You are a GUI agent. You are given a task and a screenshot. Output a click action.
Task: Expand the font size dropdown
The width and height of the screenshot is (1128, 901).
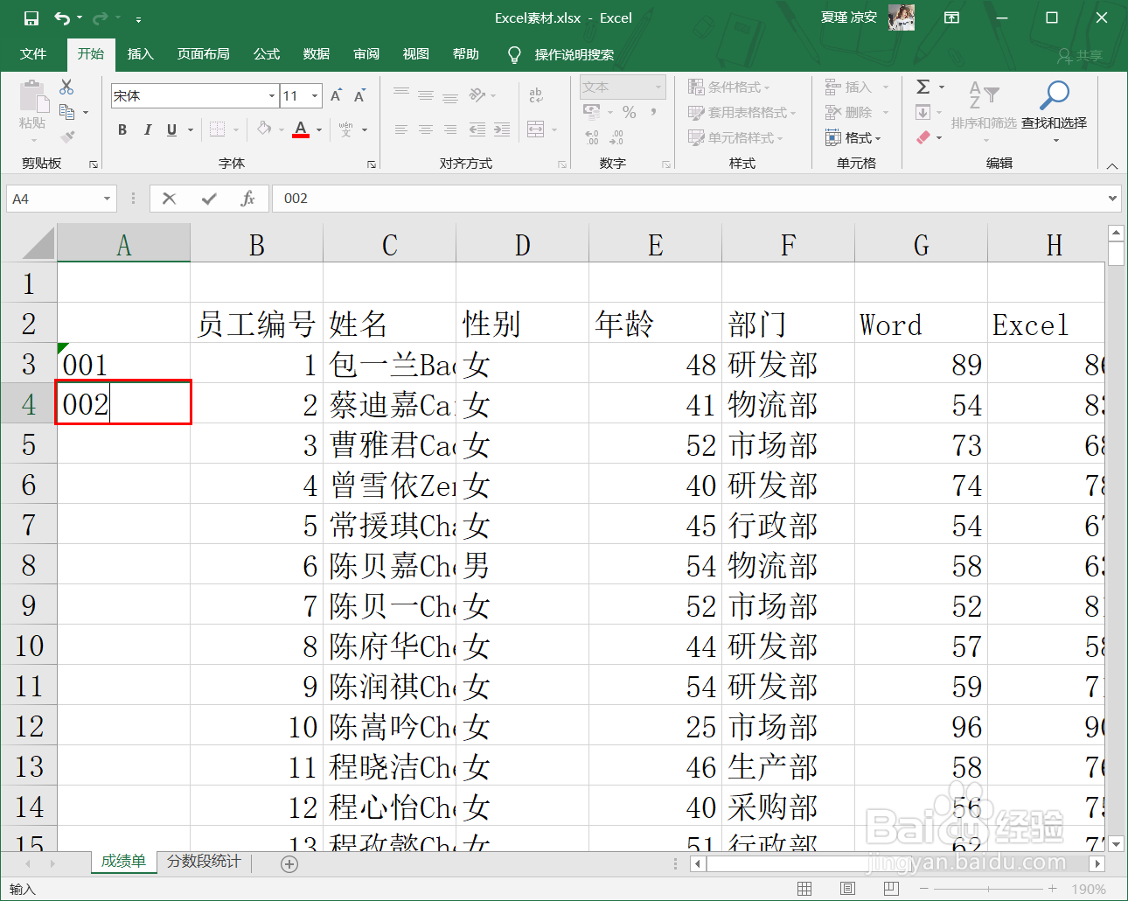[313, 94]
